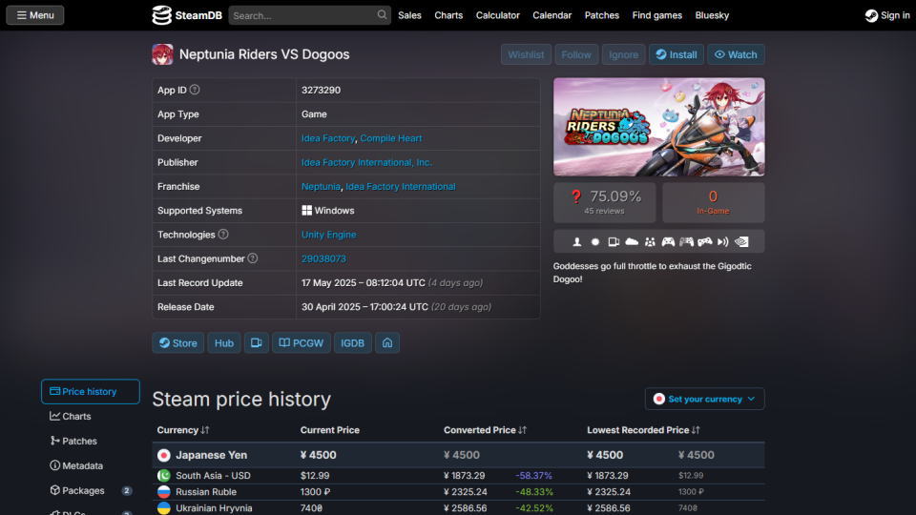Select Charts sidebar tab
Viewport: 916px width, 515px height.
[91, 417]
